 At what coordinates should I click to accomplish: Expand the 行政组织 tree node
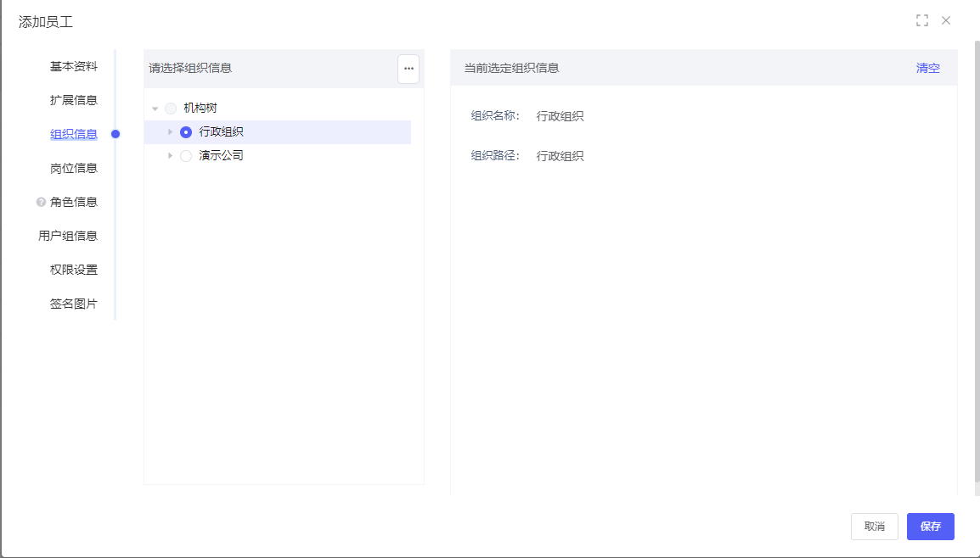[171, 132]
